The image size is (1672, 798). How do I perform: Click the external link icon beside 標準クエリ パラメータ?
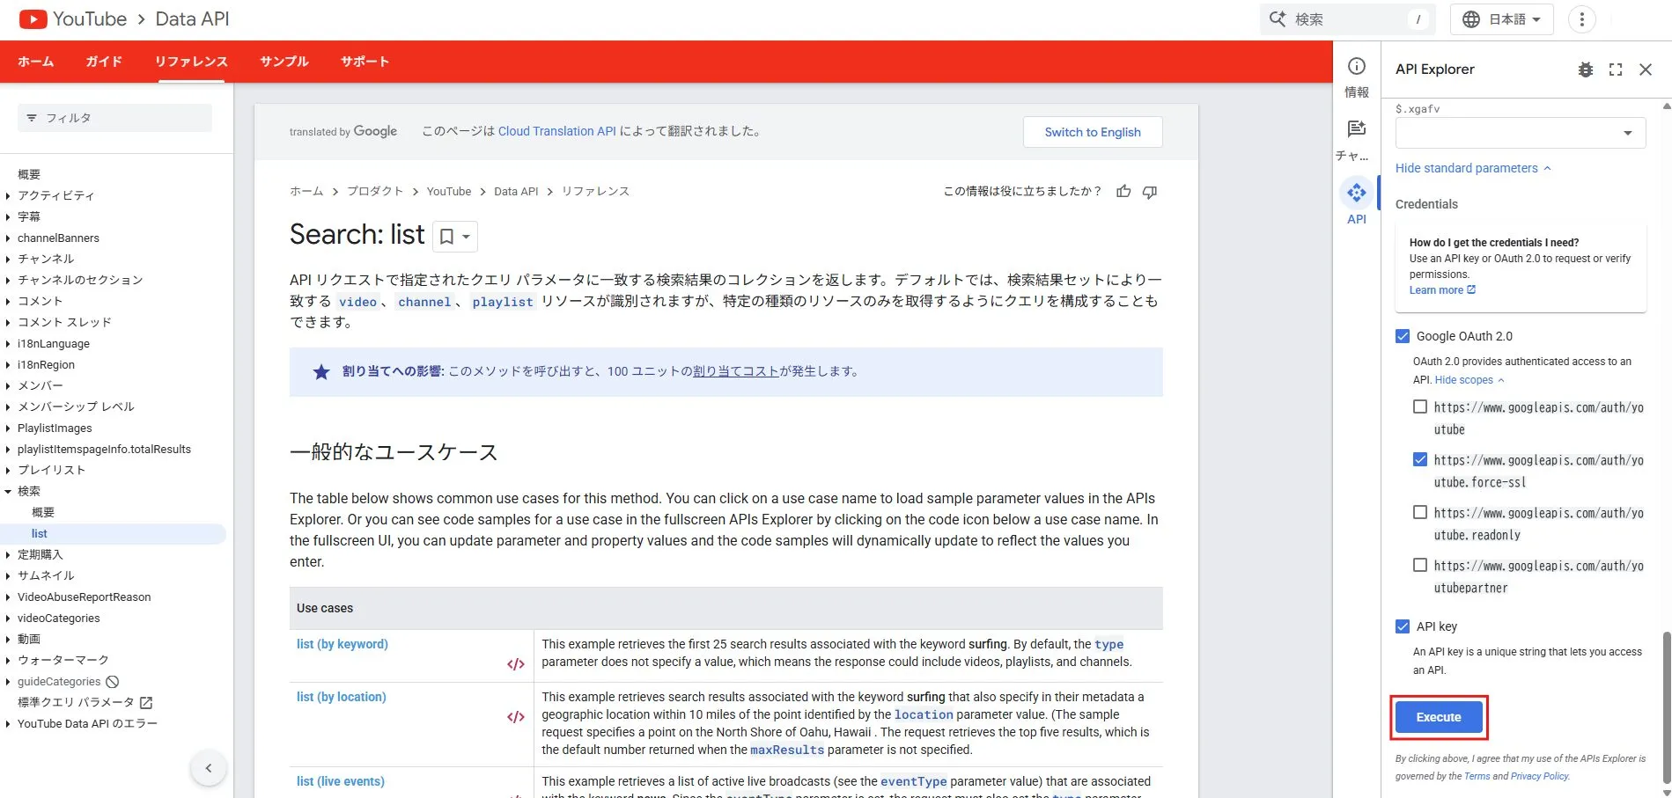click(x=146, y=703)
